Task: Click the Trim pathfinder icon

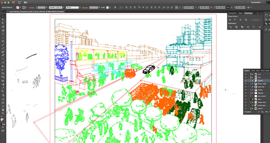Action: coord(236,27)
